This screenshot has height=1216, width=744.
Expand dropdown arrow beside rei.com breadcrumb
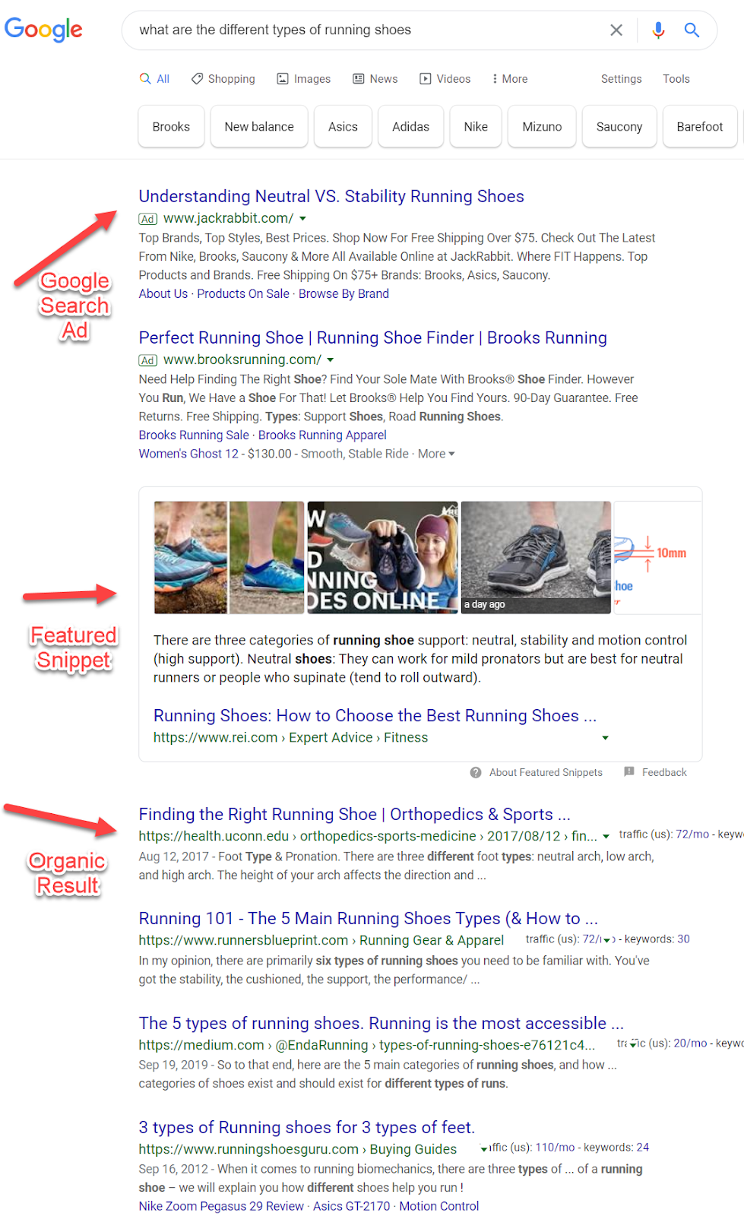coord(605,738)
